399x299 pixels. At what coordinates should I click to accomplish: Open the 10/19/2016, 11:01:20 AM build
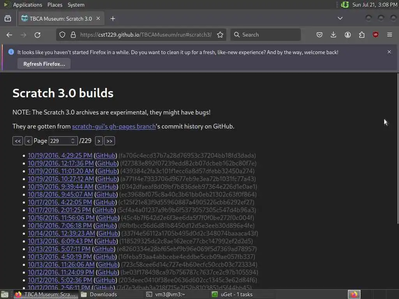coord(61,171)
